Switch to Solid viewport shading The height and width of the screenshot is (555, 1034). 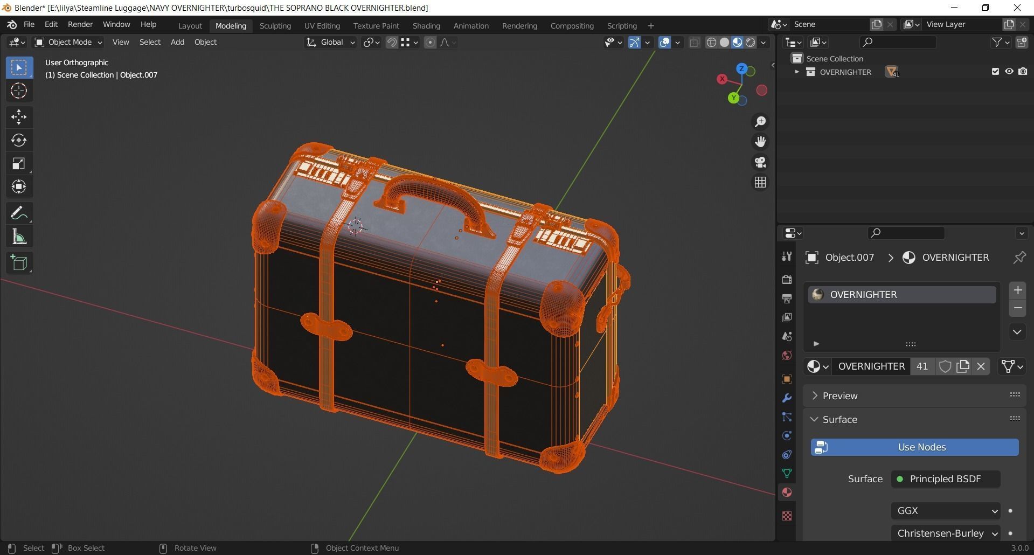coord(725,43)
